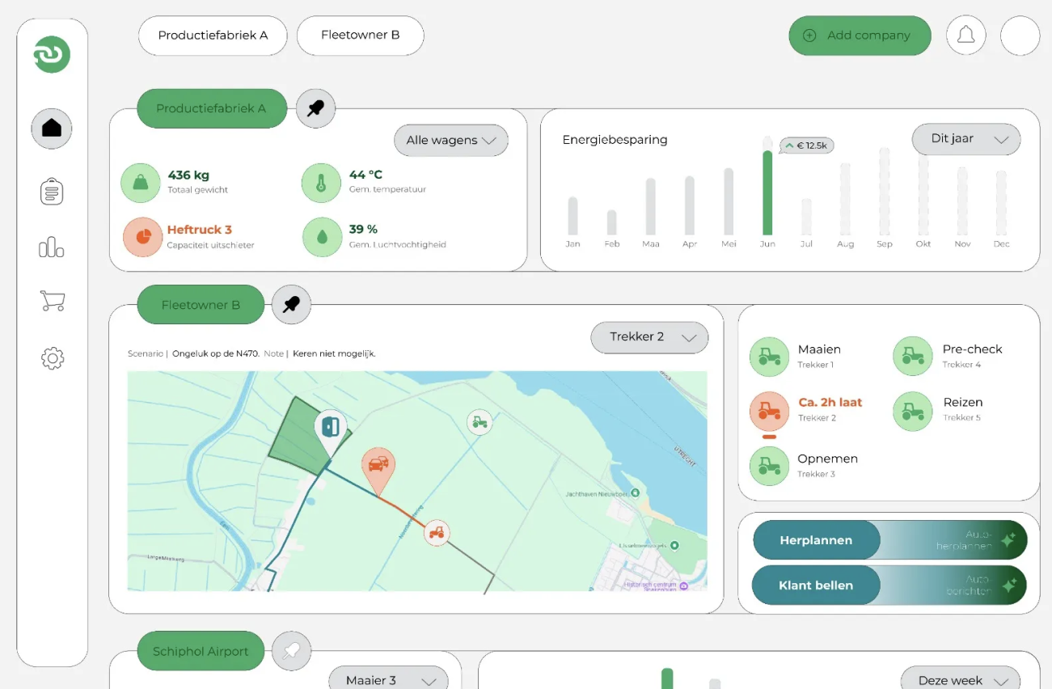1052x689 pixels.
Task: Open the shopping cart sidebar icon
Action: (52, 302)
